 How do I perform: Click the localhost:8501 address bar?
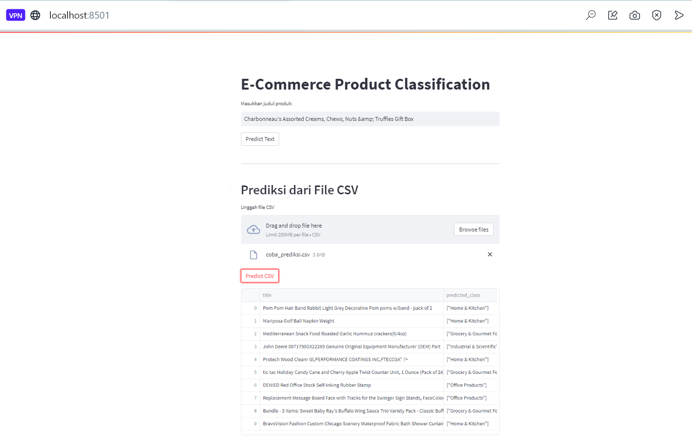[x=79, y=15]
